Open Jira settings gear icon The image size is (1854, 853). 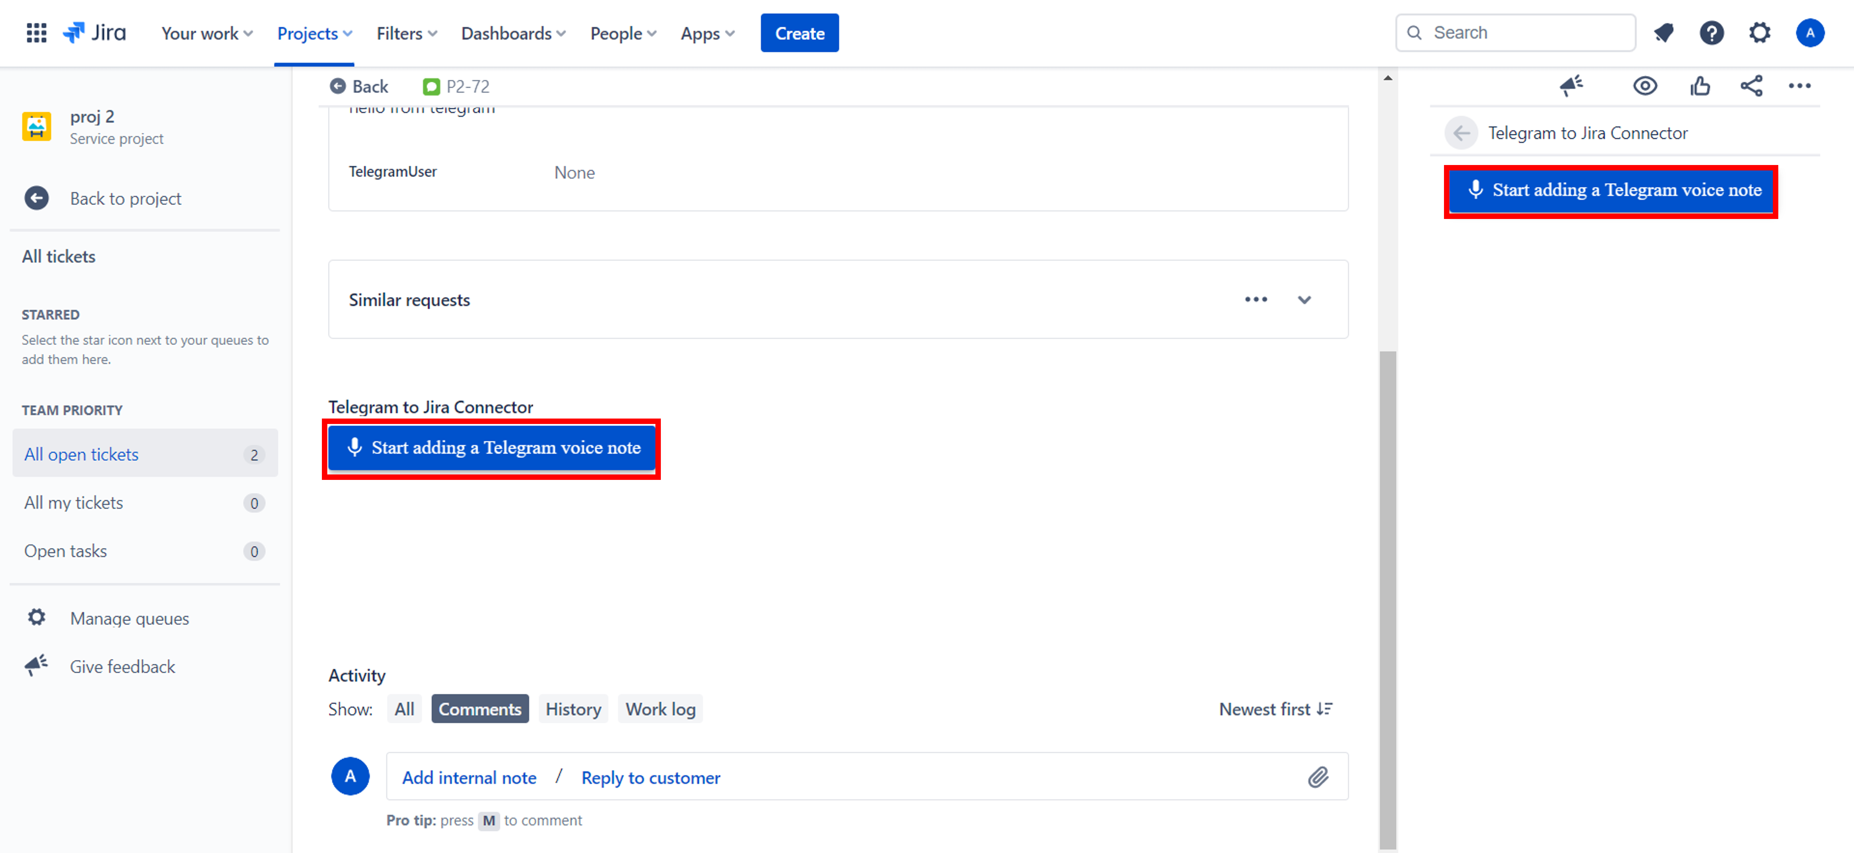1759,33
